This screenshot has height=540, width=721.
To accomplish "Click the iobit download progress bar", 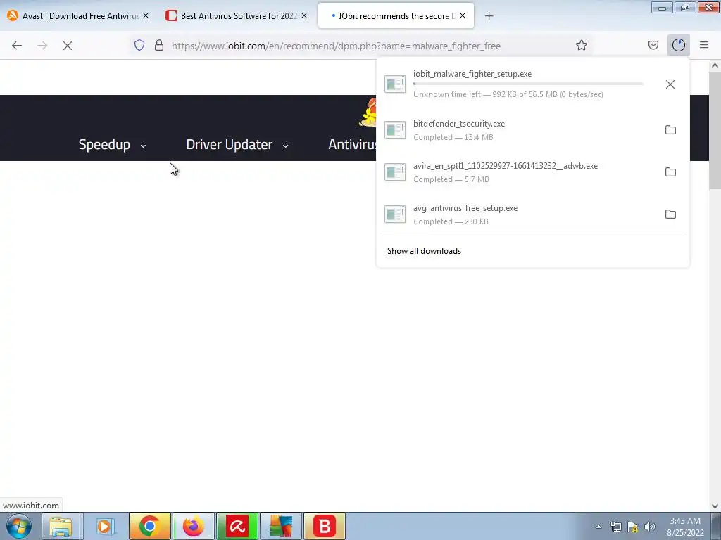I will (528, 84).
